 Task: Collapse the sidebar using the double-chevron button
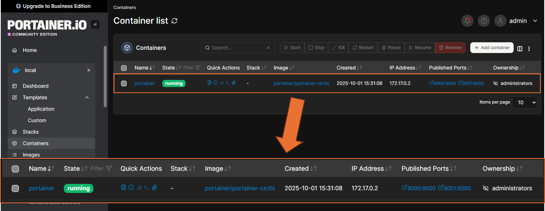click(x=95, y=24)
